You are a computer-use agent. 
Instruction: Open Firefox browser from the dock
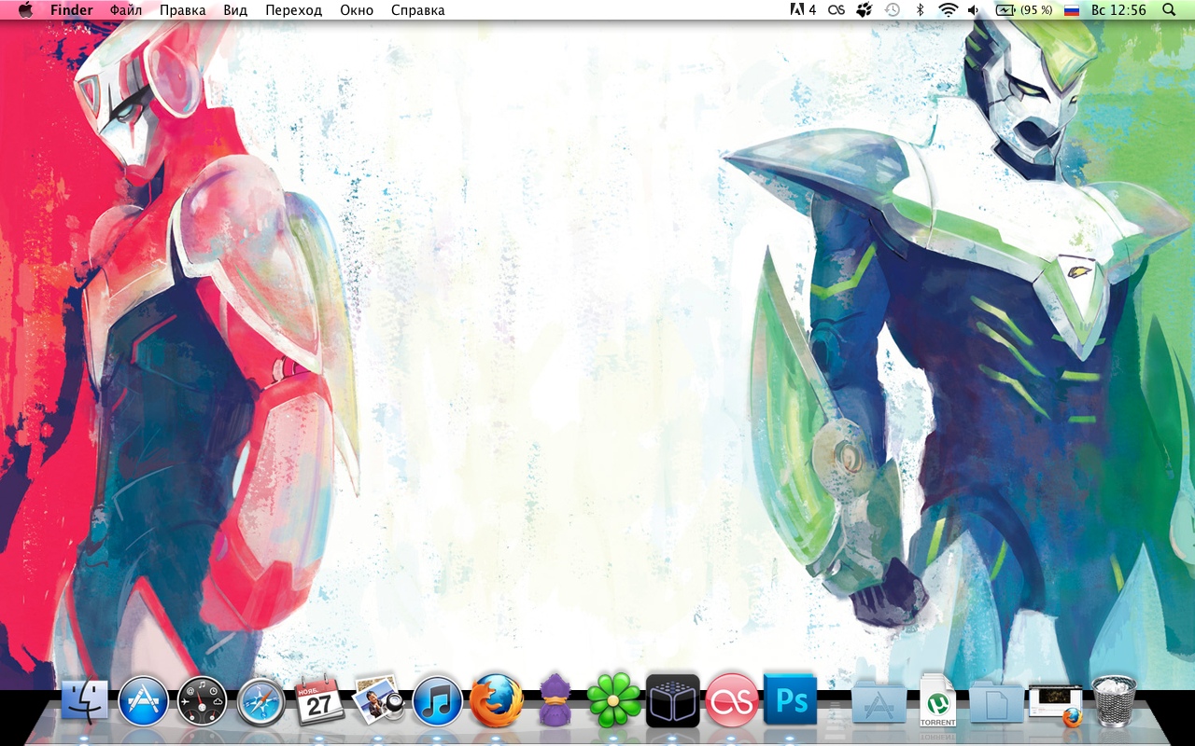pos(496,701)
